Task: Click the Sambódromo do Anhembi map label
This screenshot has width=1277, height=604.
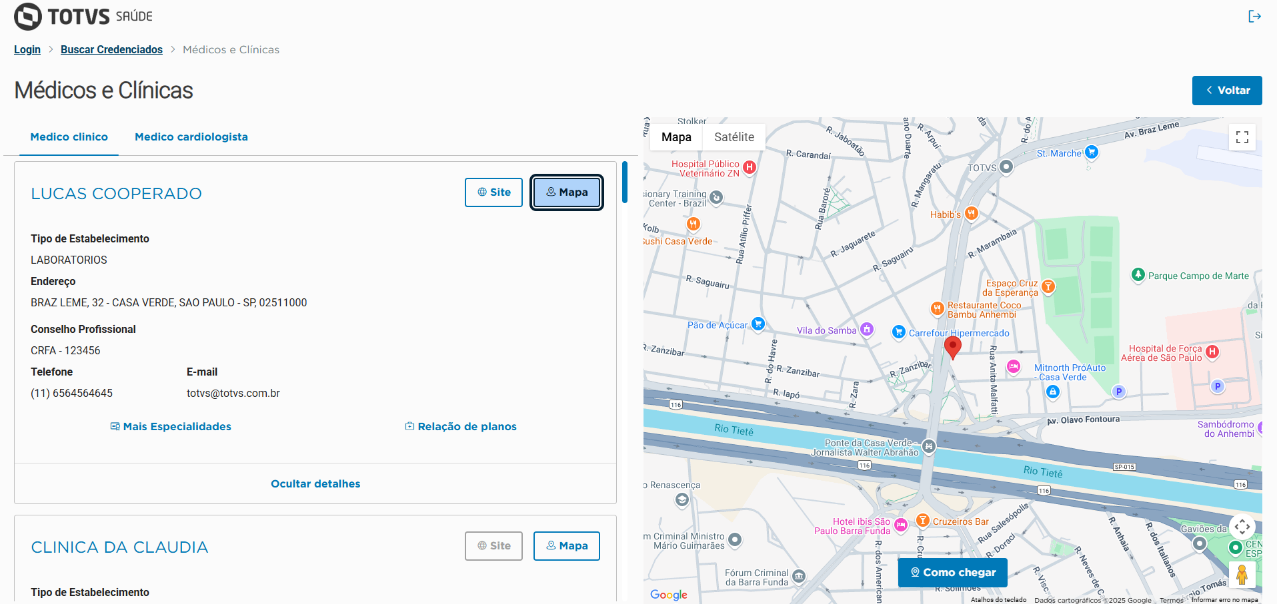Action: 1226,429
